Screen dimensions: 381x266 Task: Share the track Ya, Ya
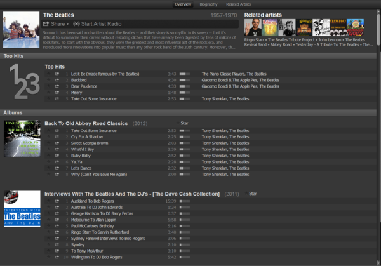(x=57, y=162)
